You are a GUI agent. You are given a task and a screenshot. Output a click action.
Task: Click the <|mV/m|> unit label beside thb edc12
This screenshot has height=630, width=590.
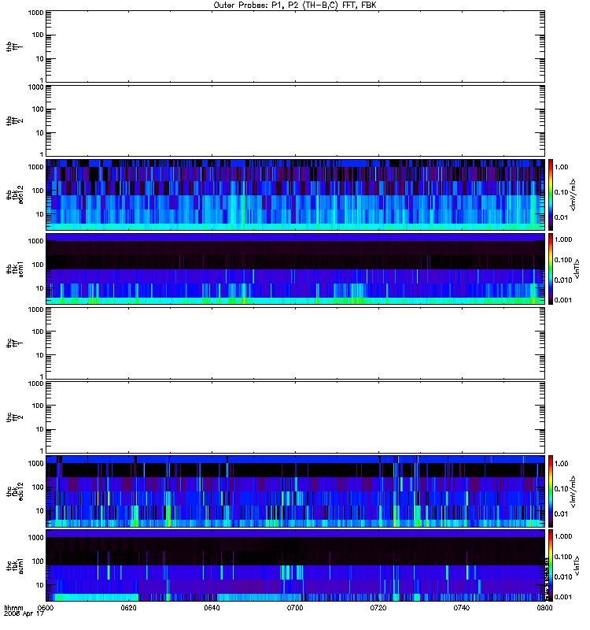pos(573,195)
